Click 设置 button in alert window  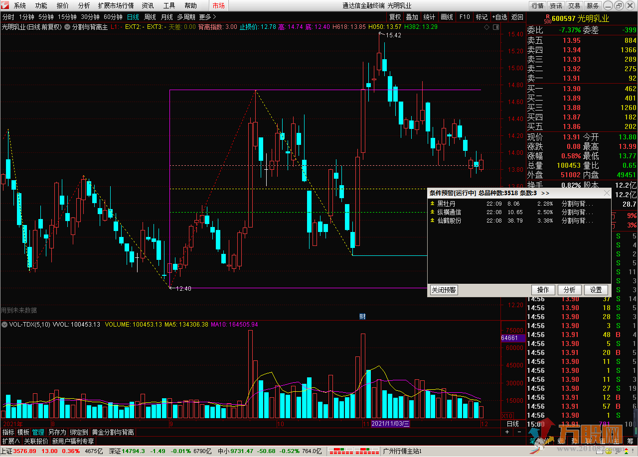pyautogui.click(x=596, y=290)
